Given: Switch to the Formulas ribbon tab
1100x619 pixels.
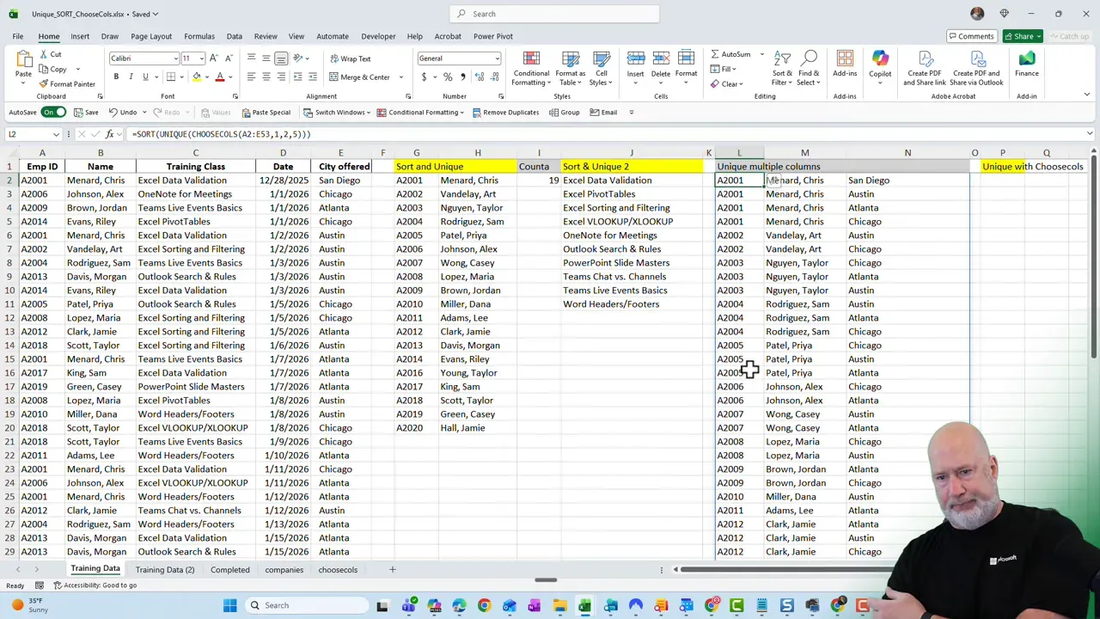Looking at the screenshot, I should point(199,36).
